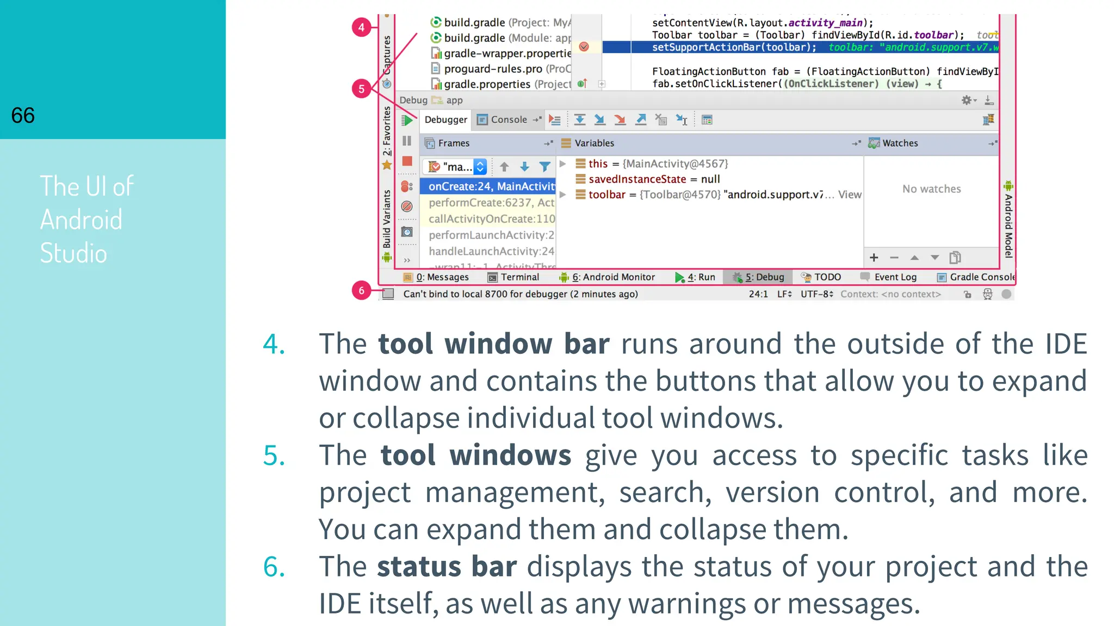Select onCreate:24, MainActivity frame
This screenshot has width=1114, height=626.
[x=488, y=186]
